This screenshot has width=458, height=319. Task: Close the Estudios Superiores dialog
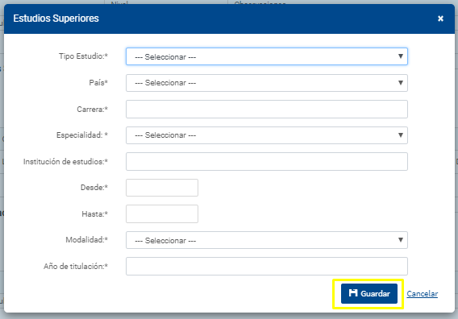(440, 19)
